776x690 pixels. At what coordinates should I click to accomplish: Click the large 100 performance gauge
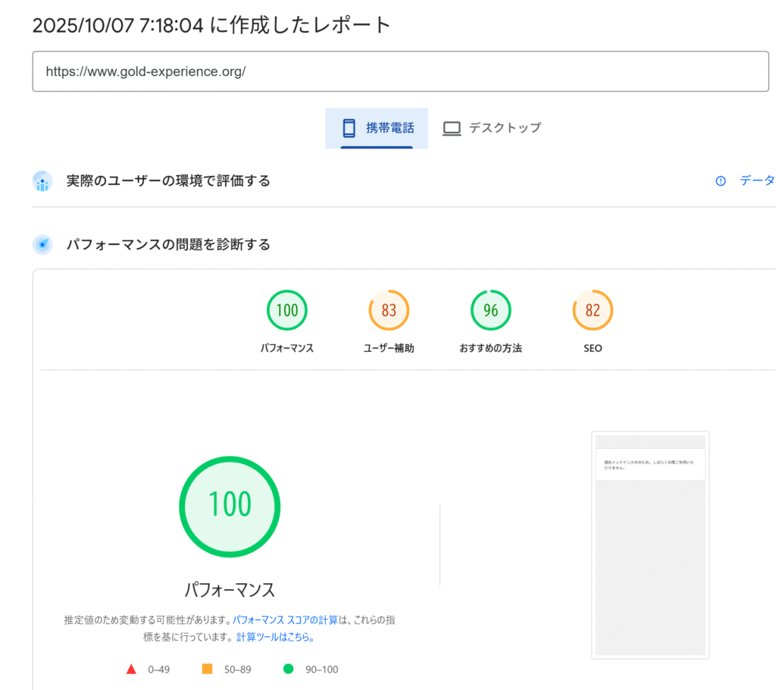[230, 505]
